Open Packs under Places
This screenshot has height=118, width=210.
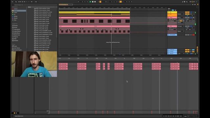pyautogui.click(x=15, y=46)
